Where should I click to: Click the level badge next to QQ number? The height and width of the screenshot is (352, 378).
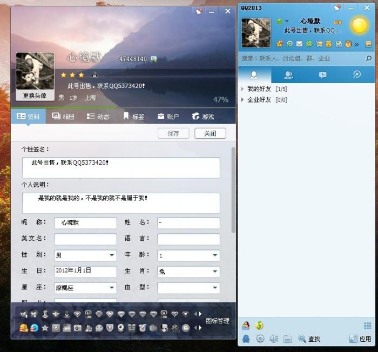pos(154,59)
